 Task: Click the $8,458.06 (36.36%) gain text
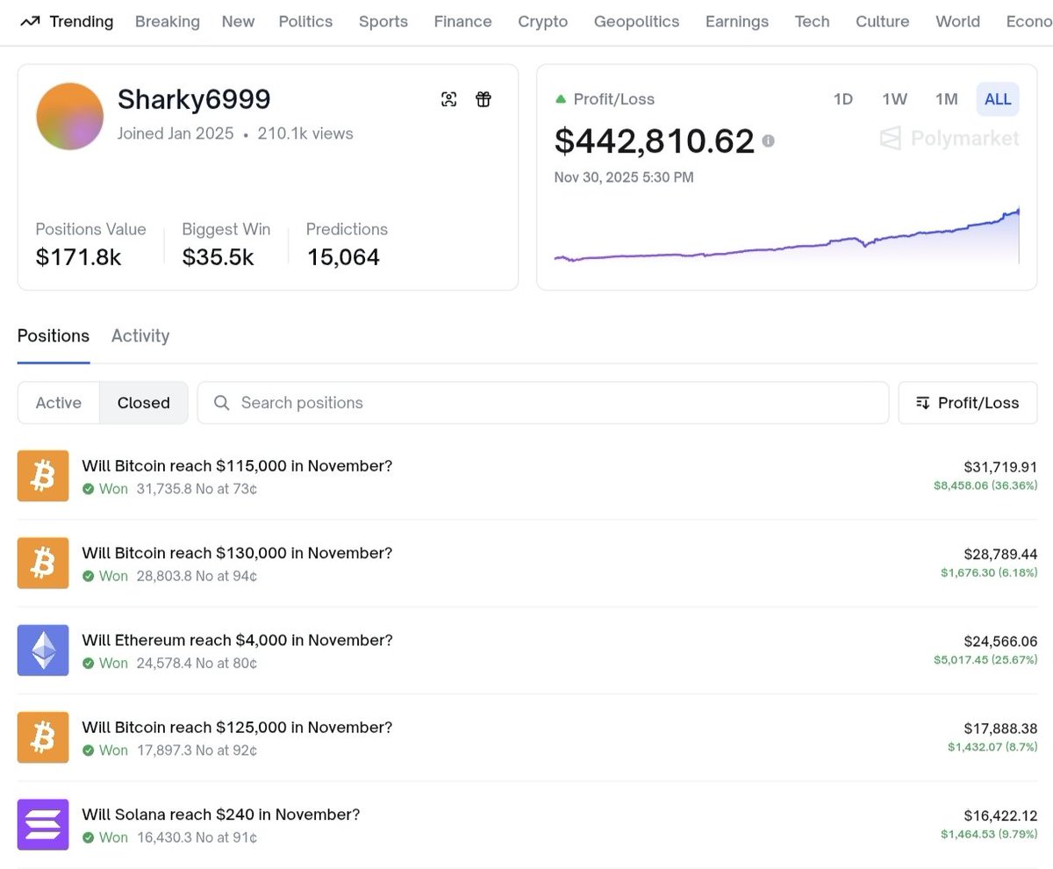coord(985,485)
